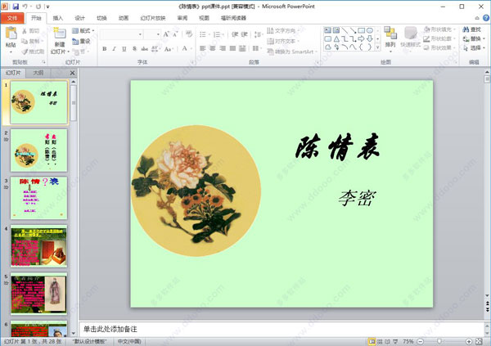Viewport: 491px width, 346px height.
Task: Click the Reset (重设) slide button
Action: (81, 41)
